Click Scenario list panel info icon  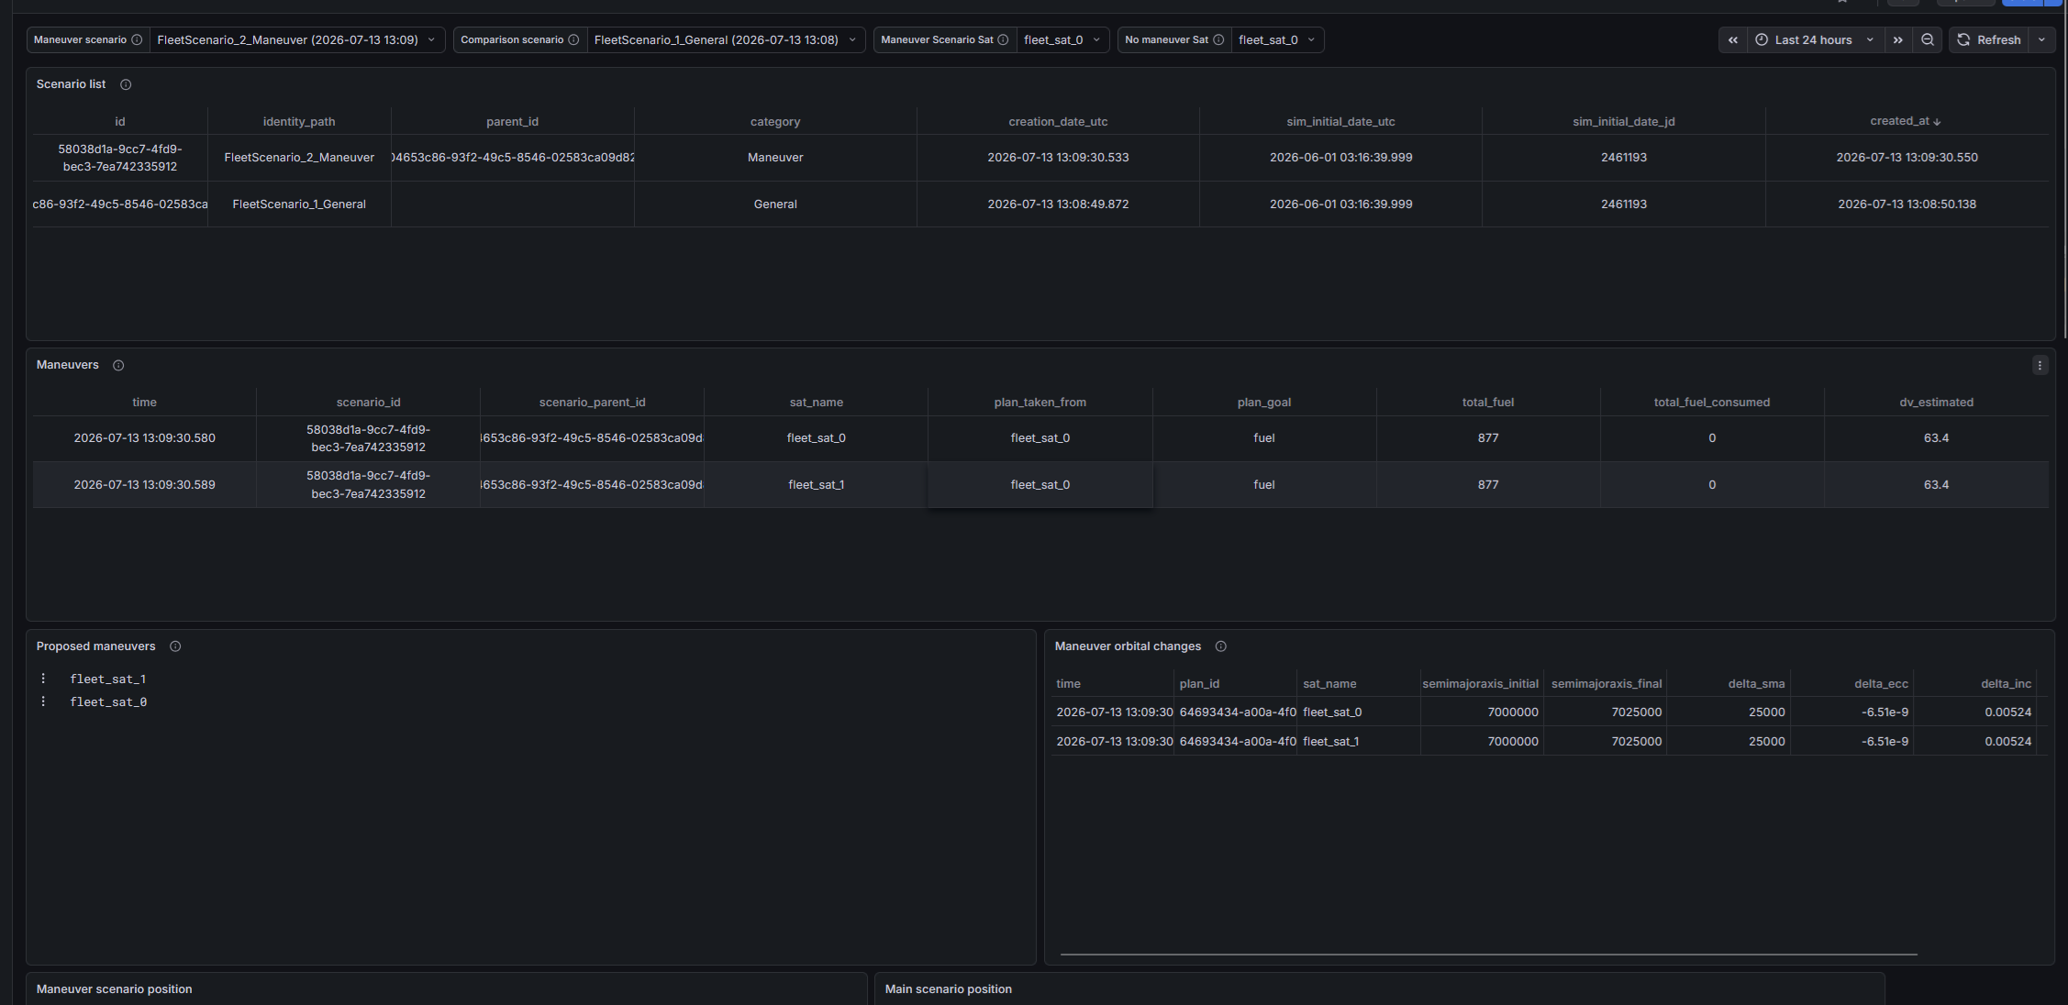pyautogui.click(x=126, y=84)
